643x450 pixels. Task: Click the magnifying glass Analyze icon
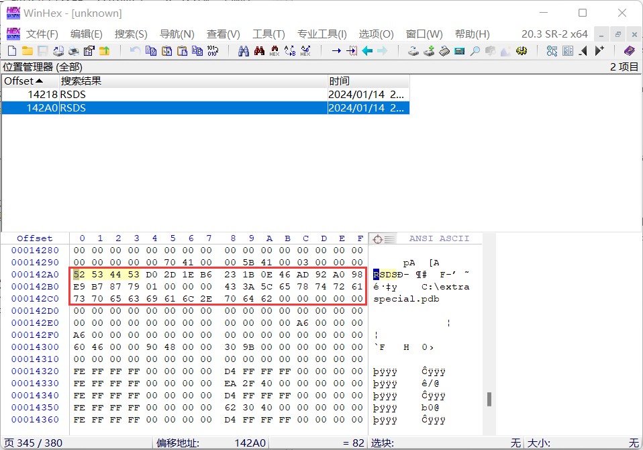tap(475, 51)
